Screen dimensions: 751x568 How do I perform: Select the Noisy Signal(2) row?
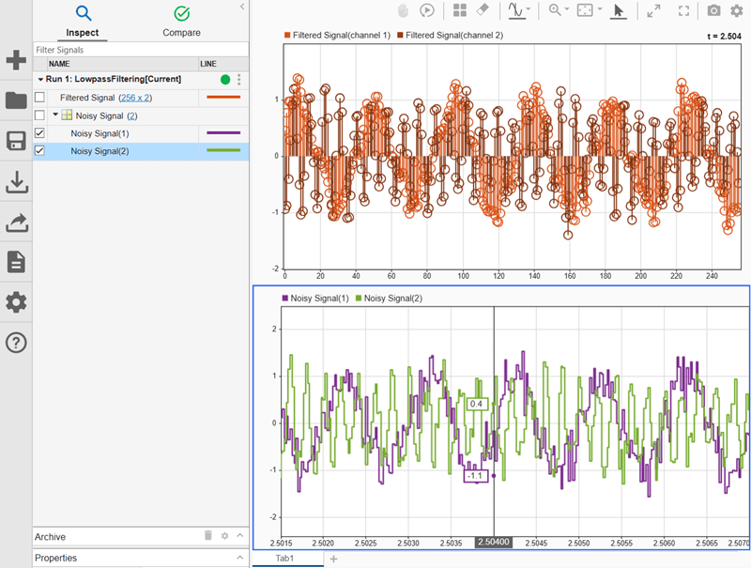[x=141, y=151]
